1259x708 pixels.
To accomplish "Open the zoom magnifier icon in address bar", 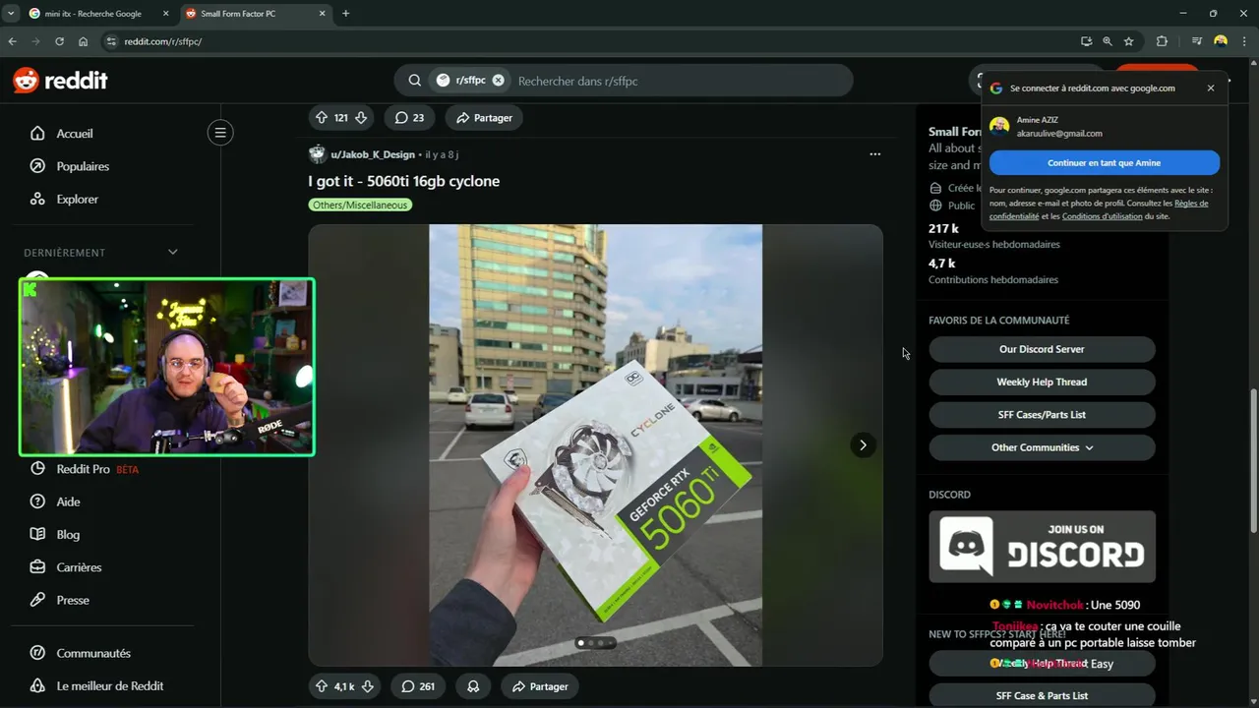I will (x=1108, y=41).
